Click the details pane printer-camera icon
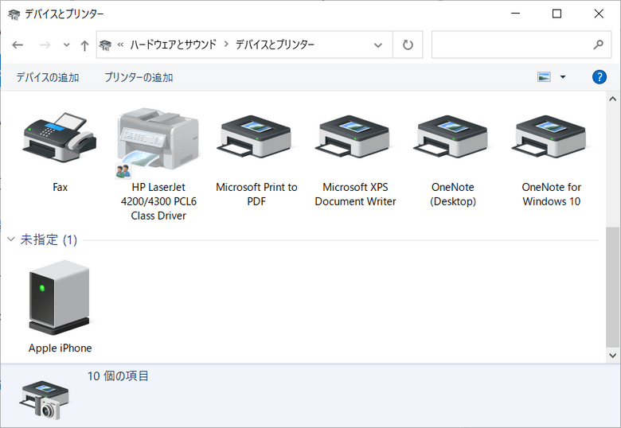Viewport: 621px width, 428px height. click(x=44, y=400)
